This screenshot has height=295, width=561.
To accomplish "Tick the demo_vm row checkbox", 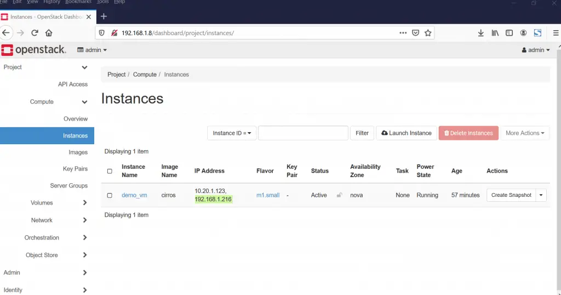I will pos(110,195).
